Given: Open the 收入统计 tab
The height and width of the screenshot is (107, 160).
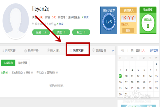Looking at the screenshot, I should coord(54,51).
